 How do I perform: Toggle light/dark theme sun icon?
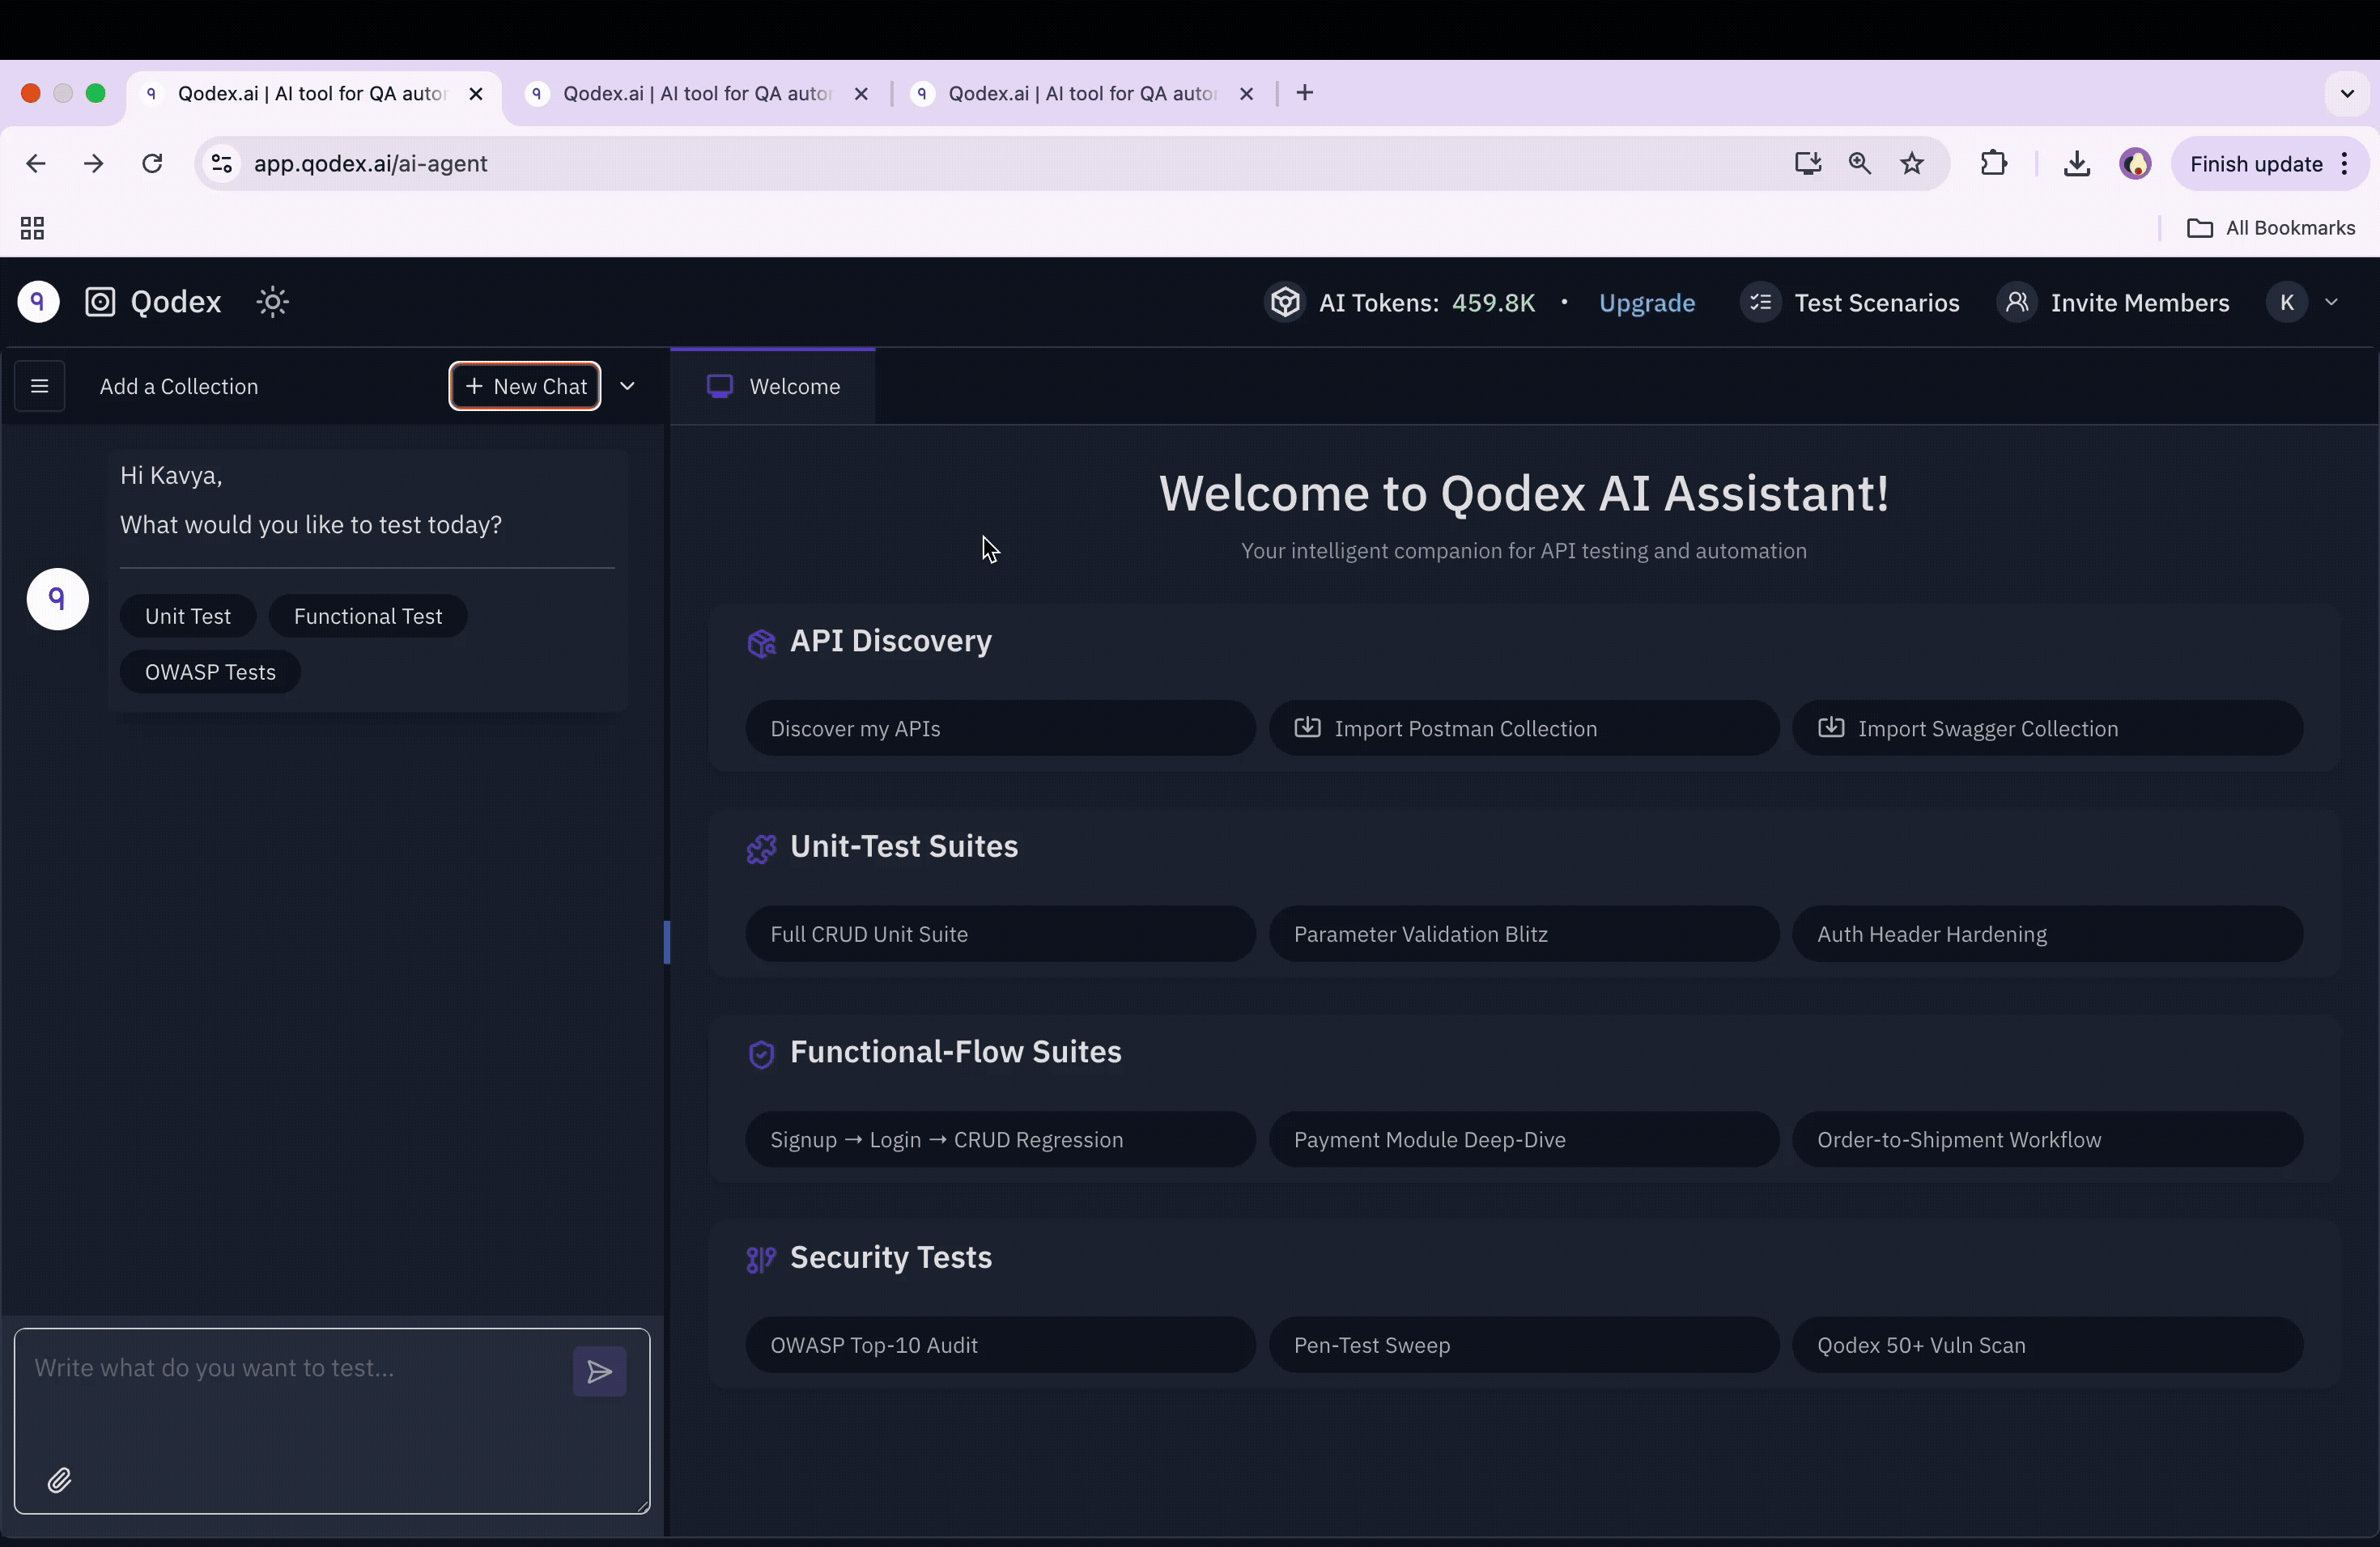coord(272,302)
